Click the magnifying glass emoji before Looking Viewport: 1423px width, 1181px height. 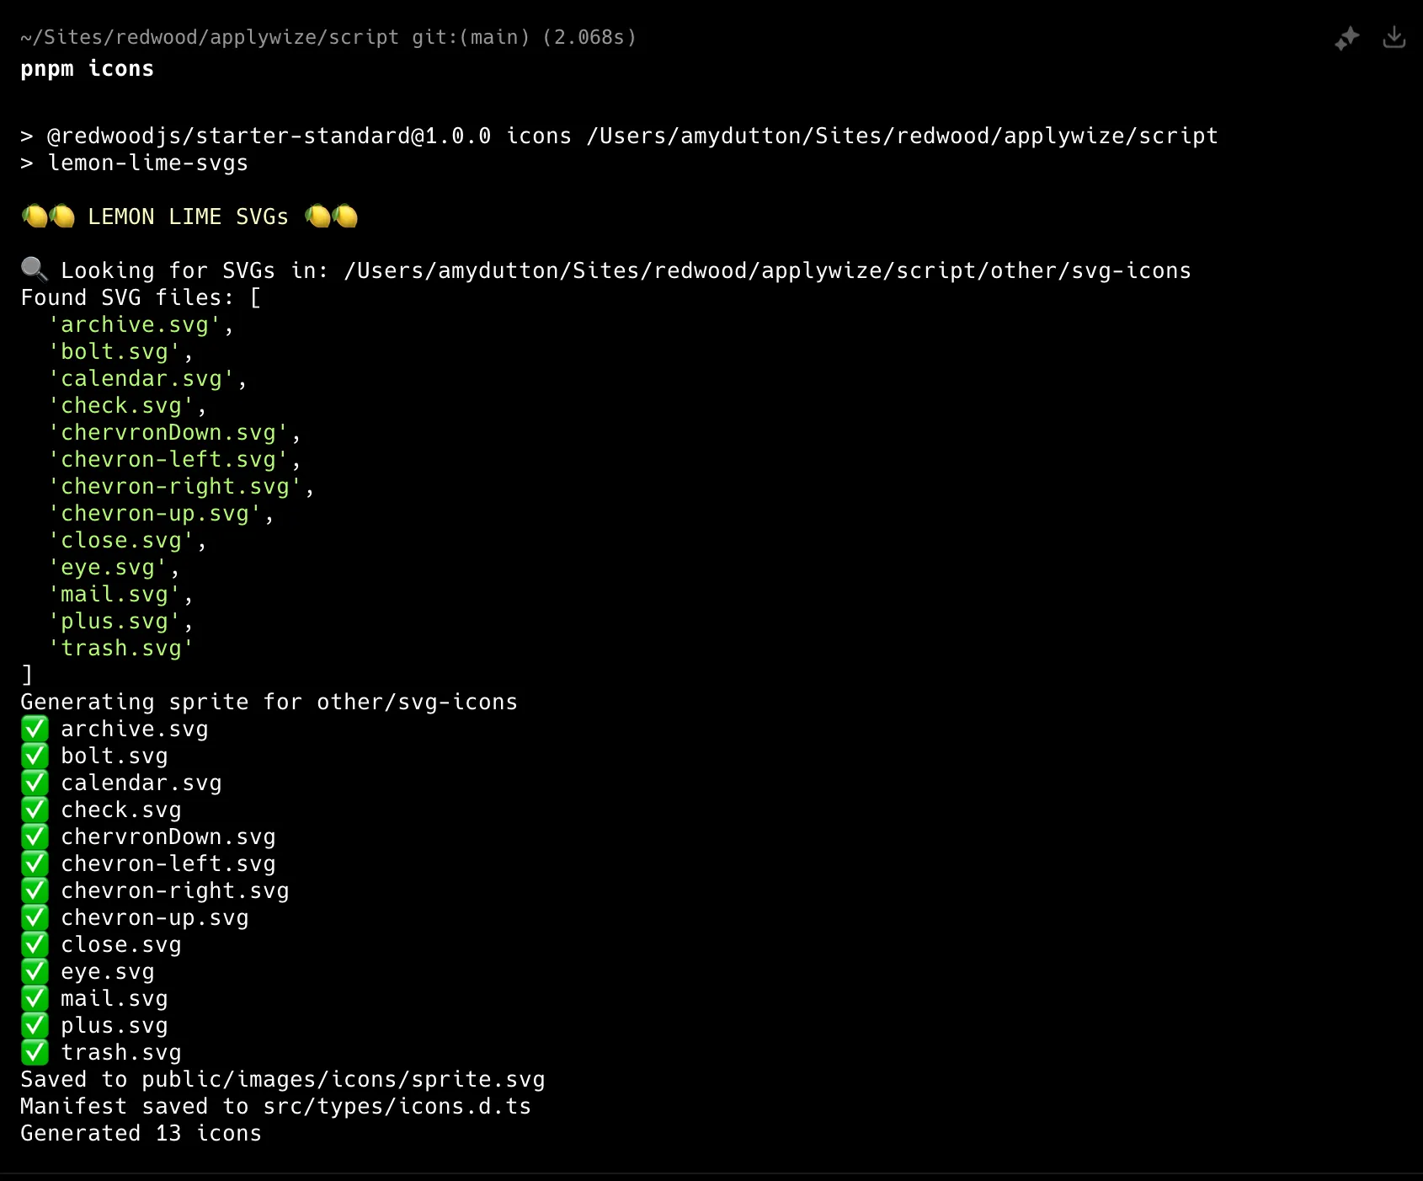click(35, 270)
